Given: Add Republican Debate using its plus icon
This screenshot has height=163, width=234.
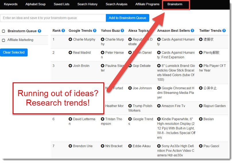Looking at the screenshot, I should click(130, 39).
